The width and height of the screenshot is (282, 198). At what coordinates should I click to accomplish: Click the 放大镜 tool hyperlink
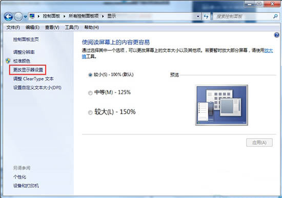[269, 50]
